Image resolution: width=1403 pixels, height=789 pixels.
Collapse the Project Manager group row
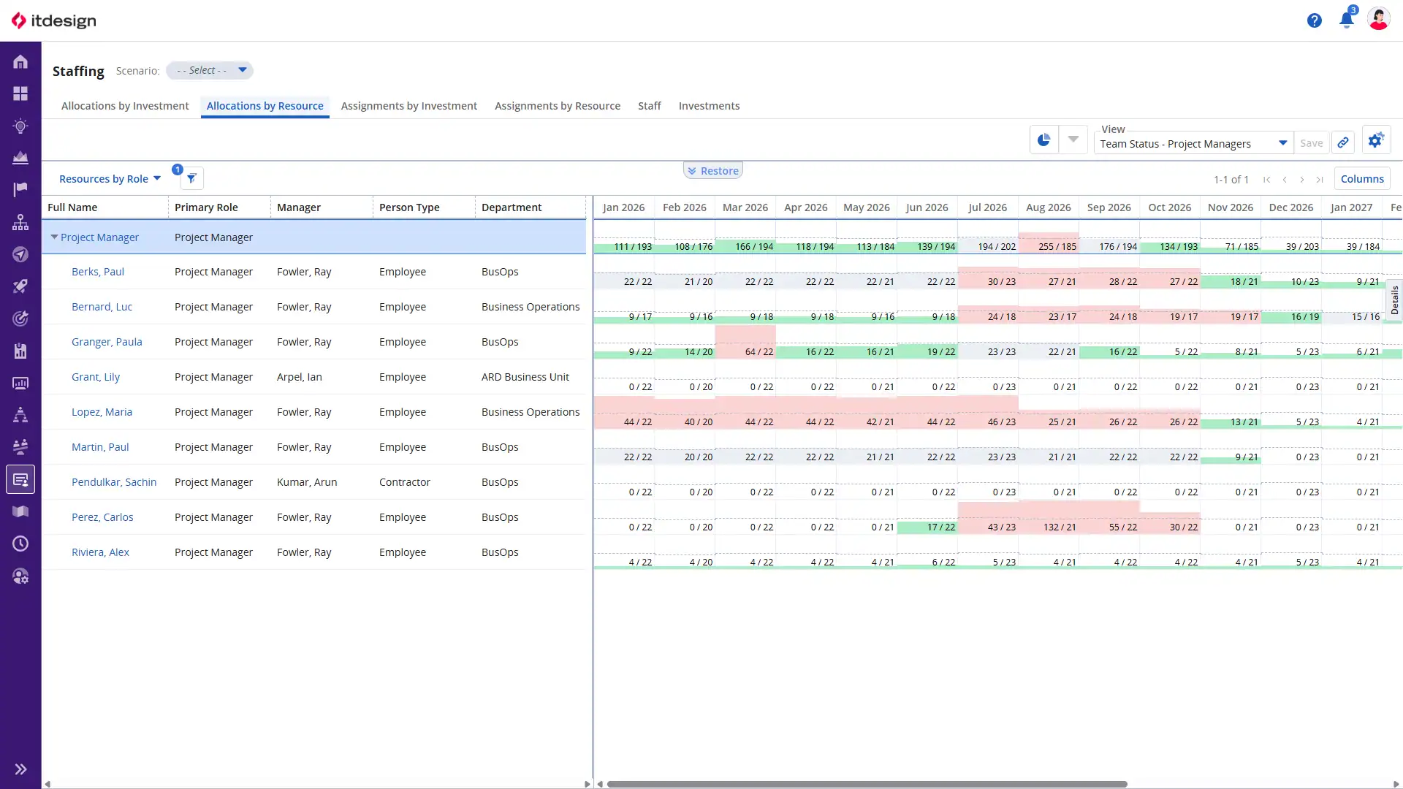tap(54, 237)
